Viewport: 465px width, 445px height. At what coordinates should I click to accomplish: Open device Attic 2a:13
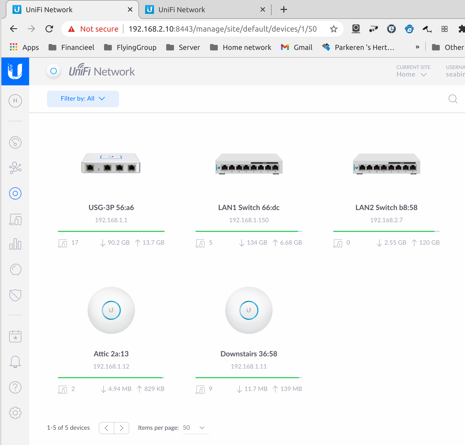(x=111, y=354)
